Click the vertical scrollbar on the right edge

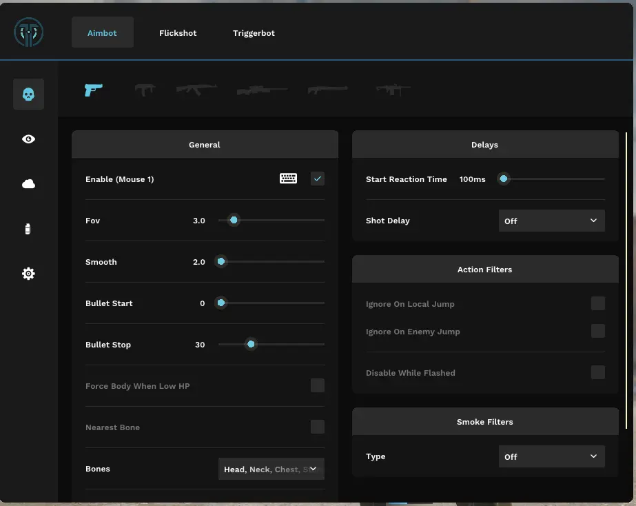[x=626, y=280]
